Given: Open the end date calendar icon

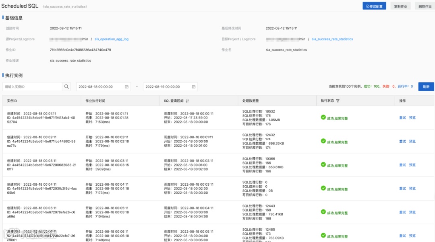Looking at the screenshot, I should [x=194, y=87].
